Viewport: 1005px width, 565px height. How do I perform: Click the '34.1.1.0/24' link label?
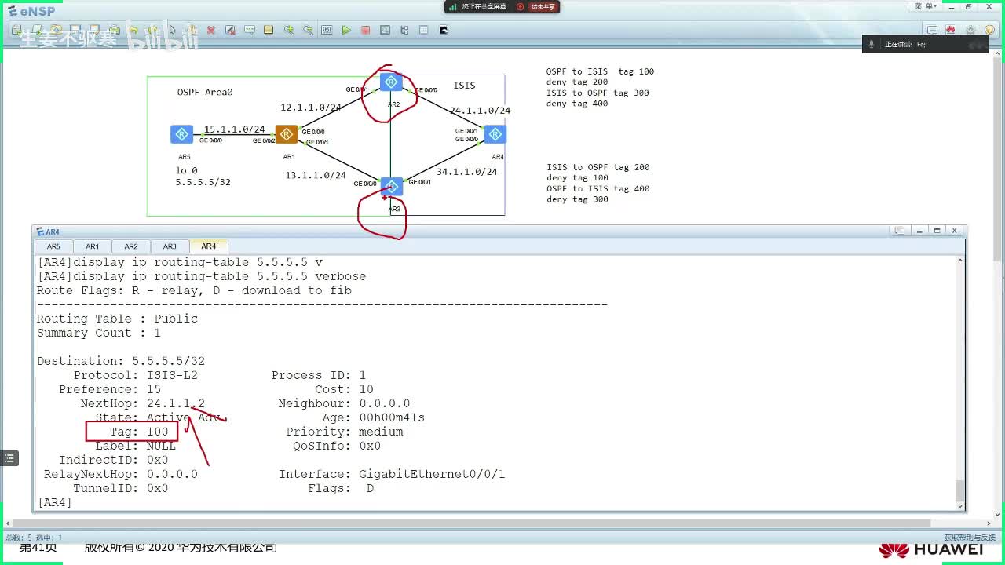(467, 172)
